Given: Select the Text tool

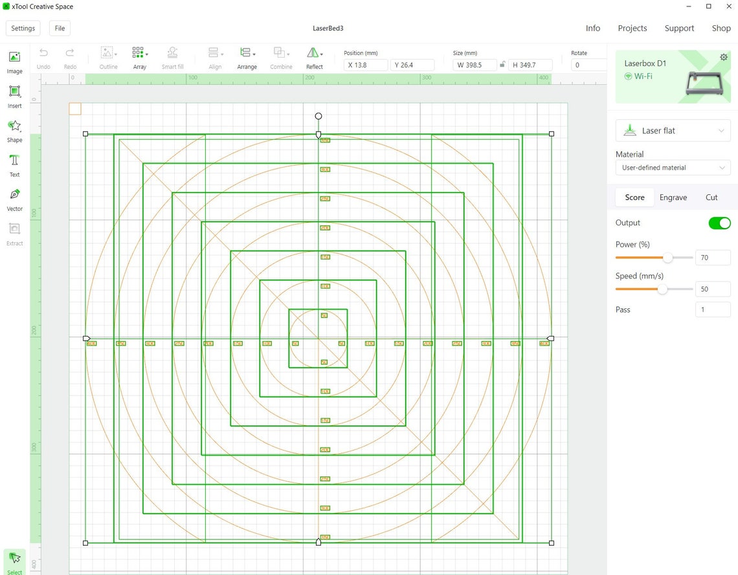Looking at the screenshot, I should [x=14, y=166].
